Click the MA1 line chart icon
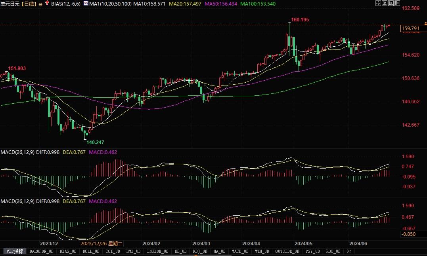Screen dimensions: 427x256 [86, 3]
